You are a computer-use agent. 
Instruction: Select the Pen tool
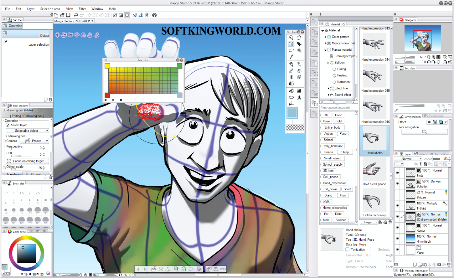pyautogui.click(x=291, y=64)
